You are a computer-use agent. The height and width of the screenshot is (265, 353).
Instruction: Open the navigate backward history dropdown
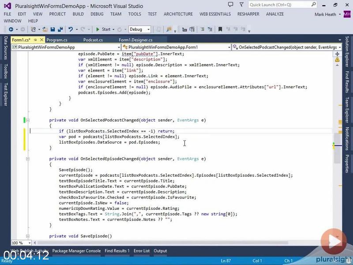coord(17,30)
